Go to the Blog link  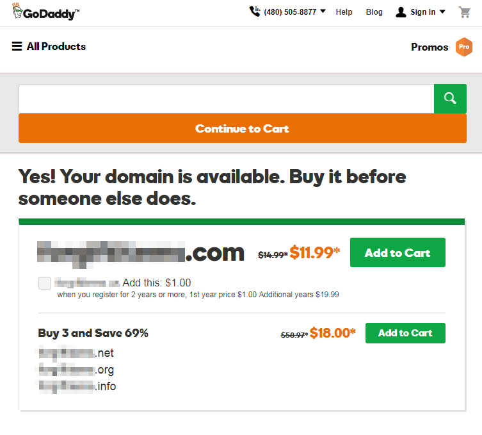(x=374, y=12)
